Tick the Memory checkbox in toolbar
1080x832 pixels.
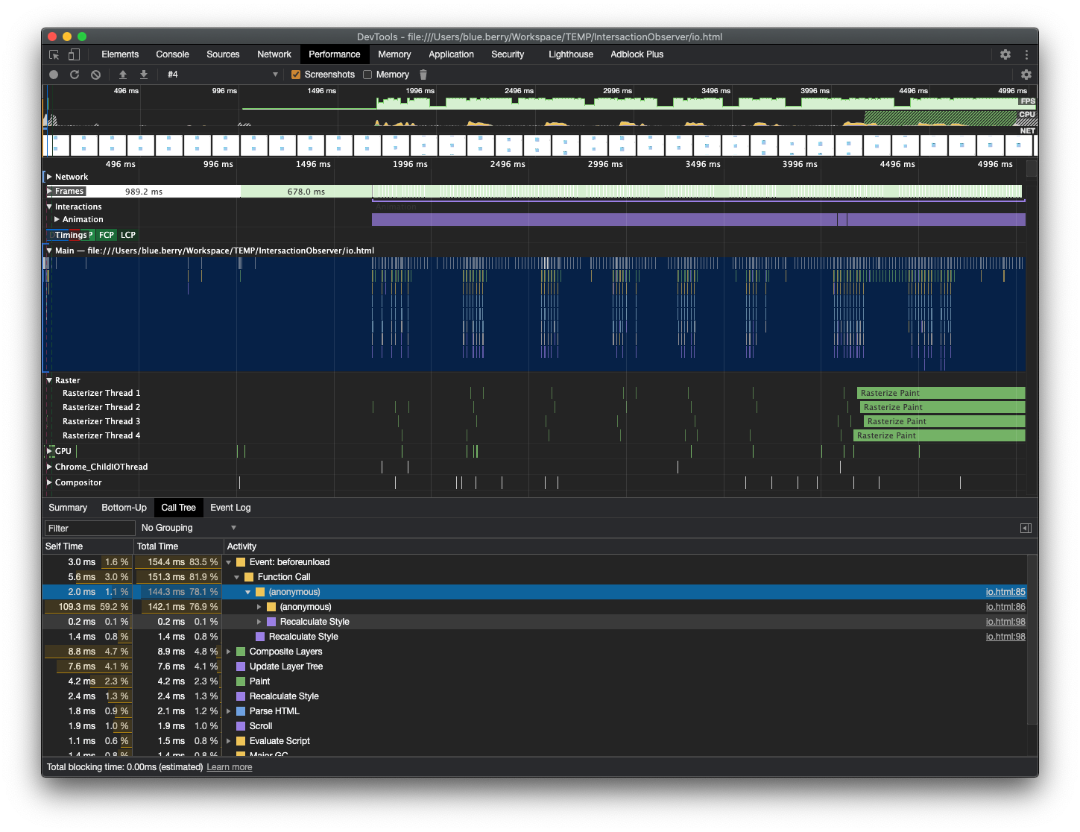point(367,75)
